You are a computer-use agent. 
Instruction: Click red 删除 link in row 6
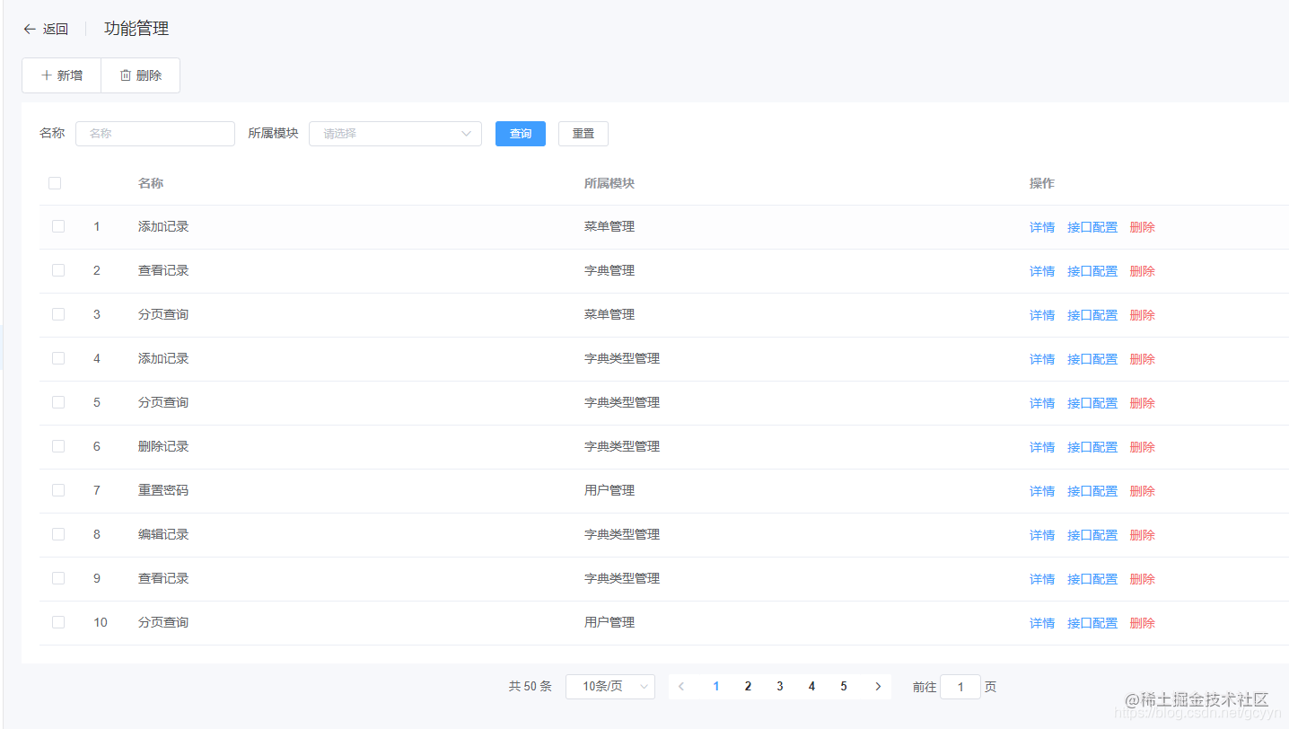1143,447
